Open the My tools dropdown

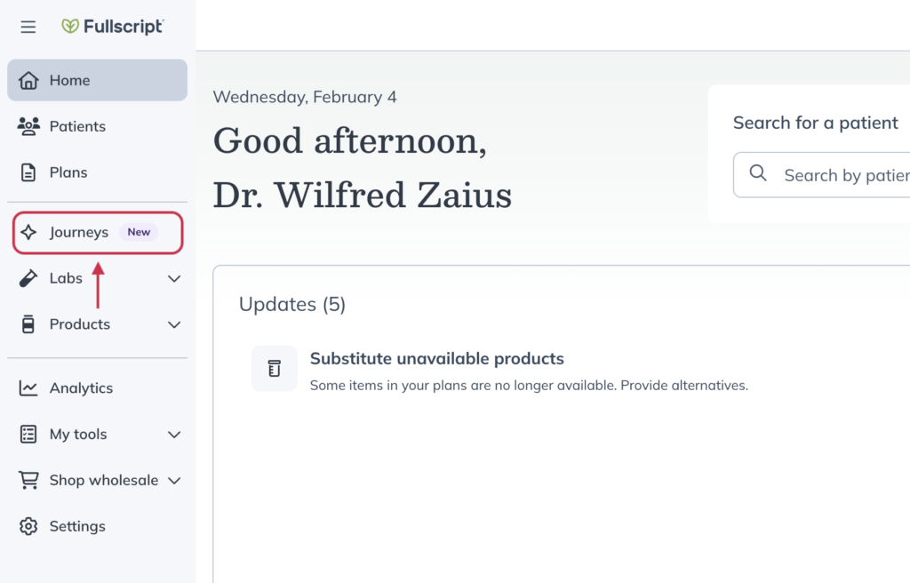click(174, 434)
